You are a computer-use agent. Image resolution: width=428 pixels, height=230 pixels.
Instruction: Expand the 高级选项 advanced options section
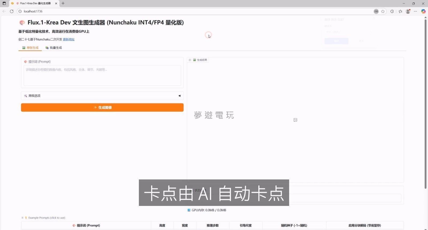[102, 96]
